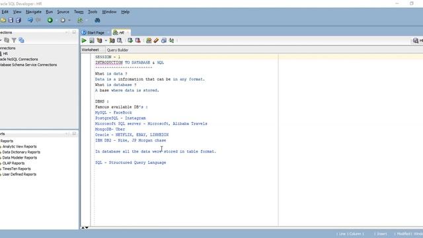Select OLAP Reports
The height and width of the screenshot is (238, 423).
(x=13, y=163)
